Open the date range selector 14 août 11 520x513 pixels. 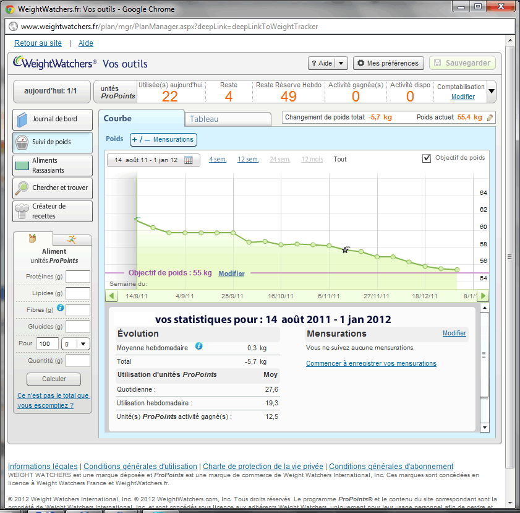pyautogui.click(x=153, y=160)
